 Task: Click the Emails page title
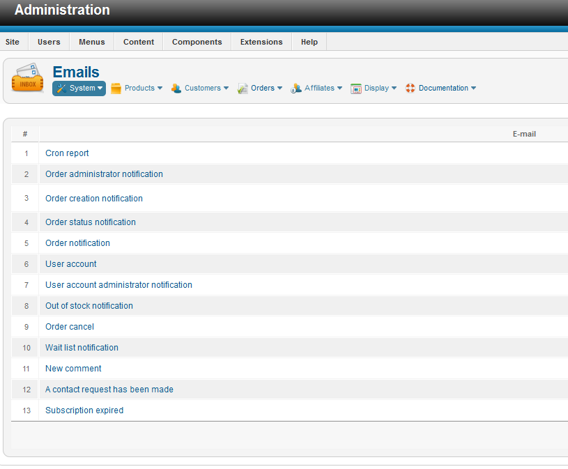(x=76, y=72)
